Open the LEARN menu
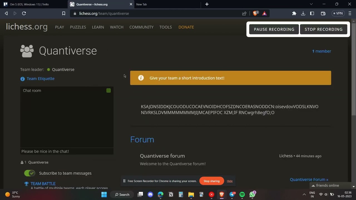This screenshot has width=356, height=200. (98, 27)
